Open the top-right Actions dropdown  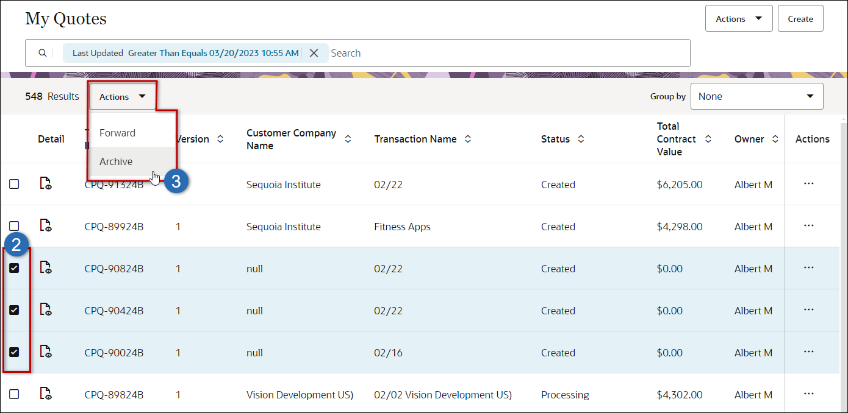pyautogui.click(x=738, y=18)
